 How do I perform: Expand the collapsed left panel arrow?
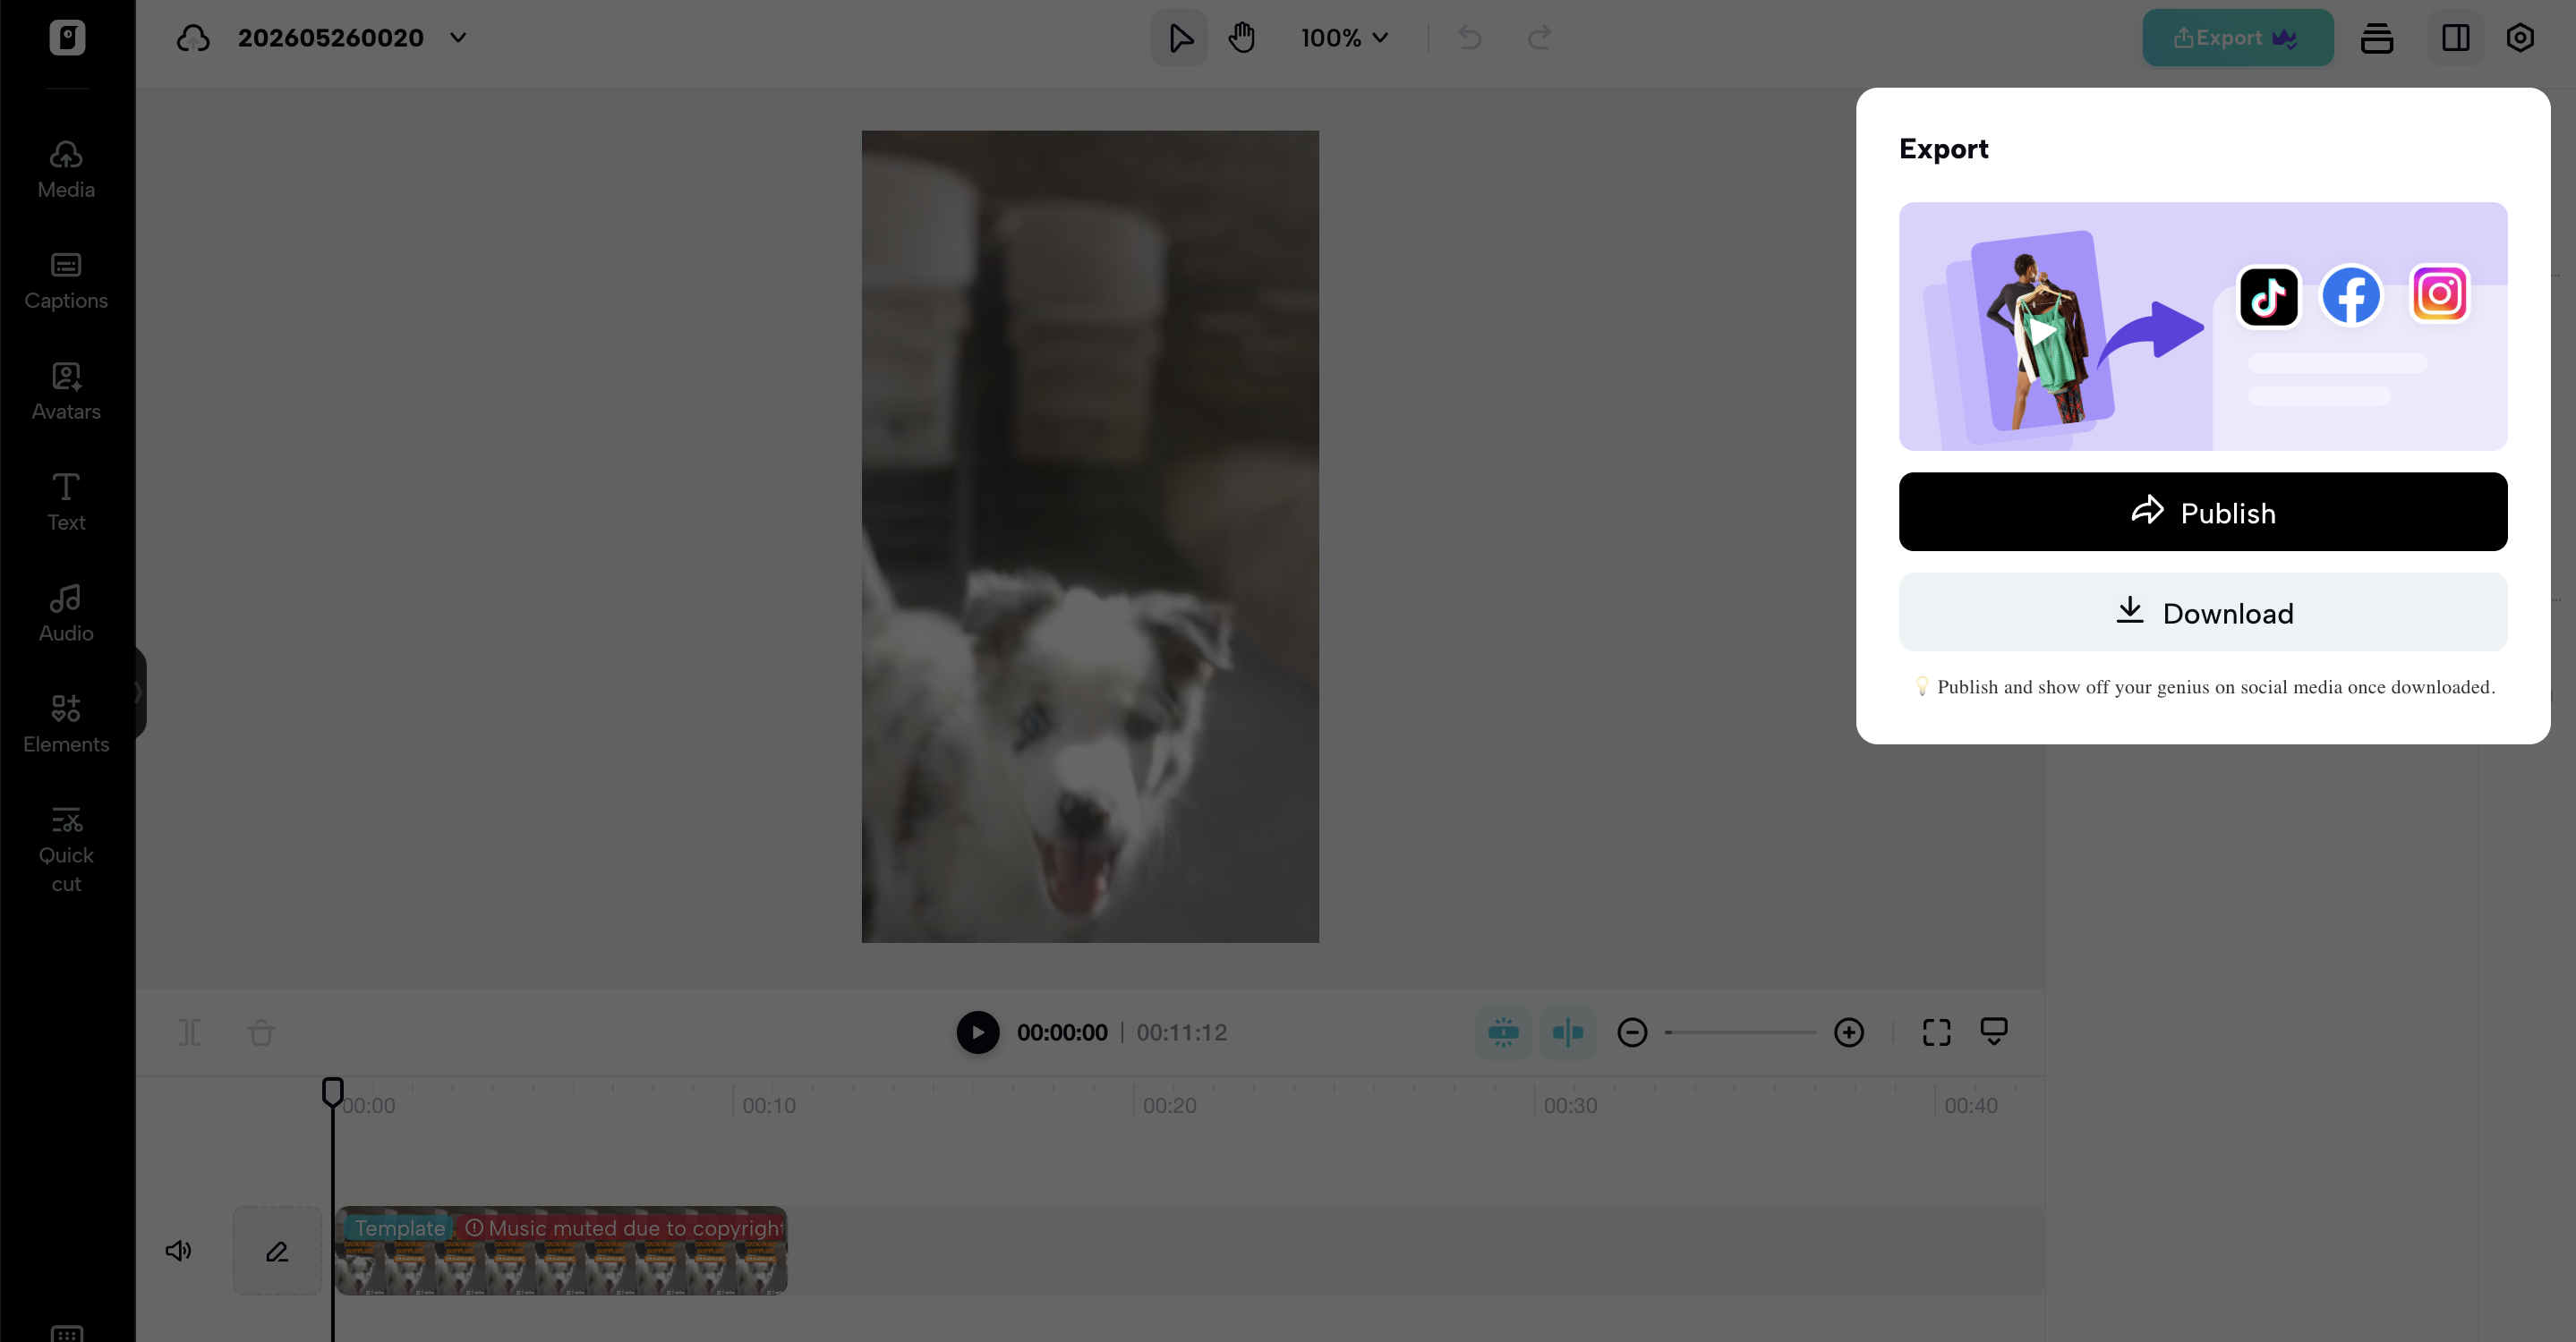click(139, 692)
